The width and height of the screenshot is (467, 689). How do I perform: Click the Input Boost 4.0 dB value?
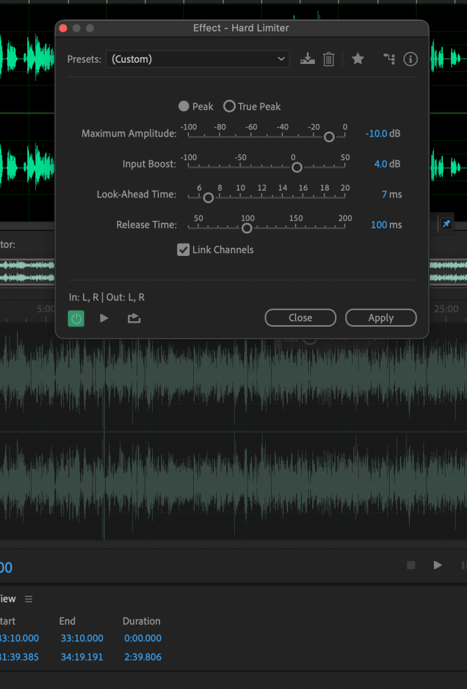pos(380,164)
